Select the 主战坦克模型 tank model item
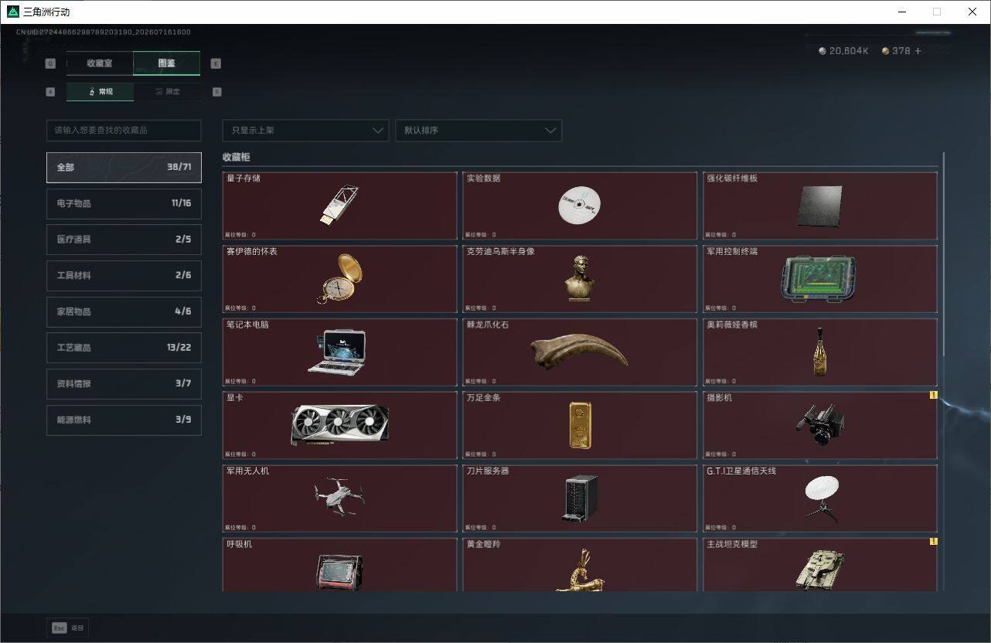 coord(820,565)
